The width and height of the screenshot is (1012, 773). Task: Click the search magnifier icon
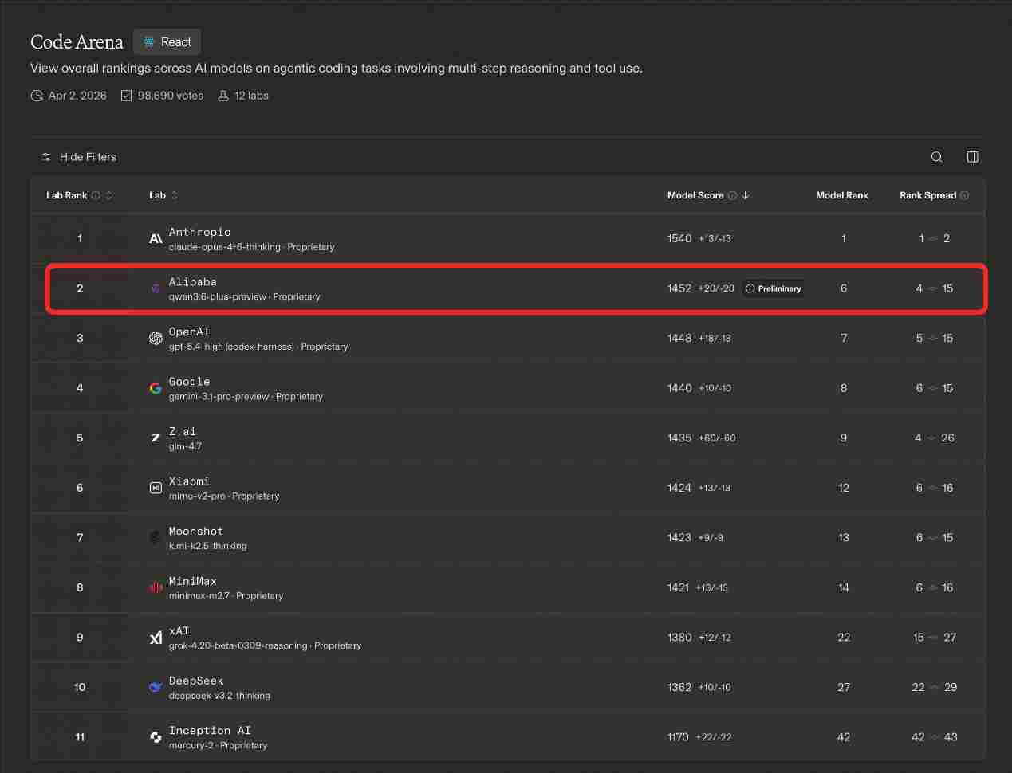point(937,157)
